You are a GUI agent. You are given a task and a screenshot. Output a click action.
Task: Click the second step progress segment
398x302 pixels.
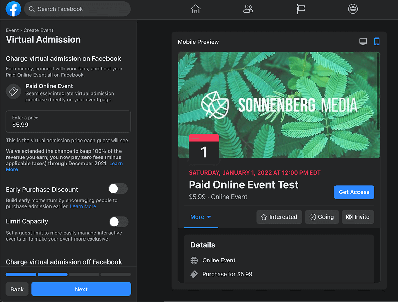(53, 275)
